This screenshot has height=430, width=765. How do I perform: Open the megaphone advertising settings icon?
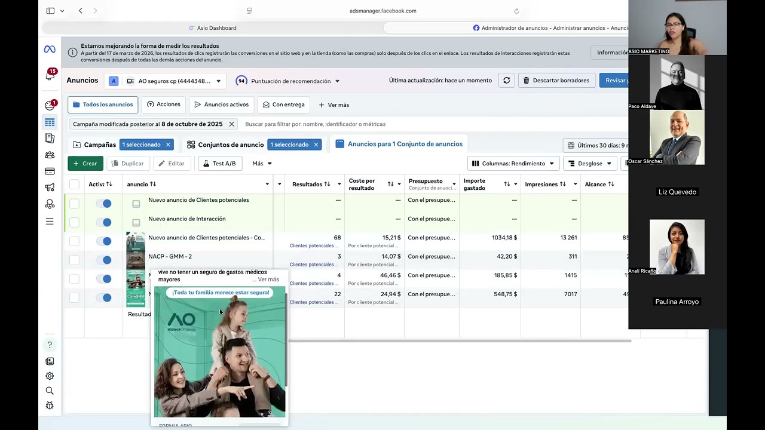[x=50, y=188]
